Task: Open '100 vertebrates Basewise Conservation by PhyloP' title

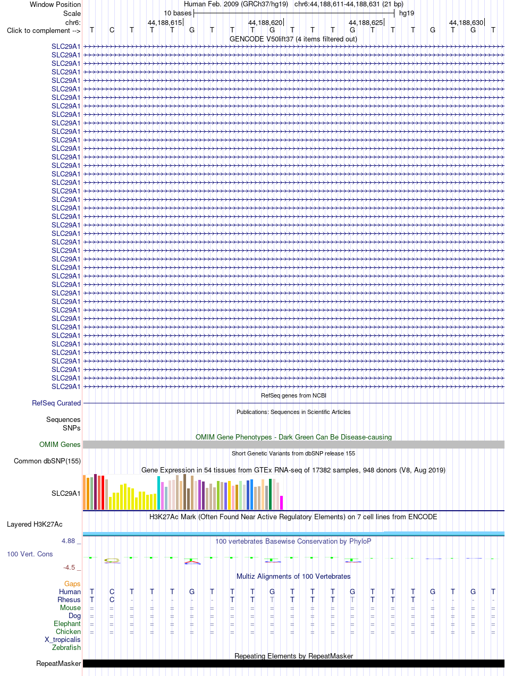Action: 293,541
